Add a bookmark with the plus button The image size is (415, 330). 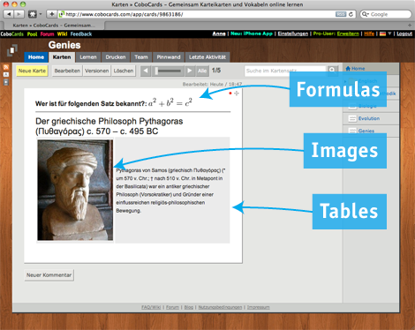coord(51,14)
